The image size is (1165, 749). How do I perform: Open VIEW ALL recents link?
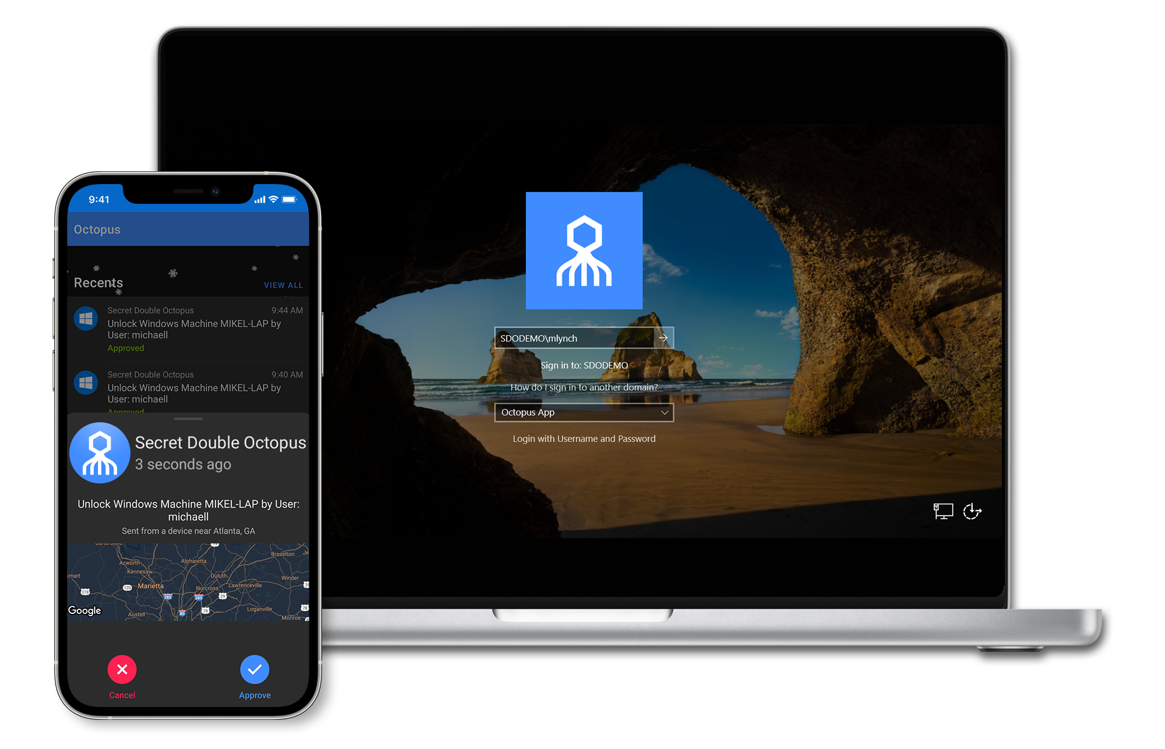tap(283, 285)
